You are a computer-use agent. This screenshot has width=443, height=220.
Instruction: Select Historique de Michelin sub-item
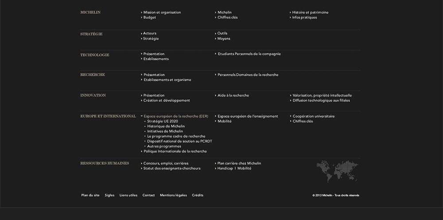166,126
